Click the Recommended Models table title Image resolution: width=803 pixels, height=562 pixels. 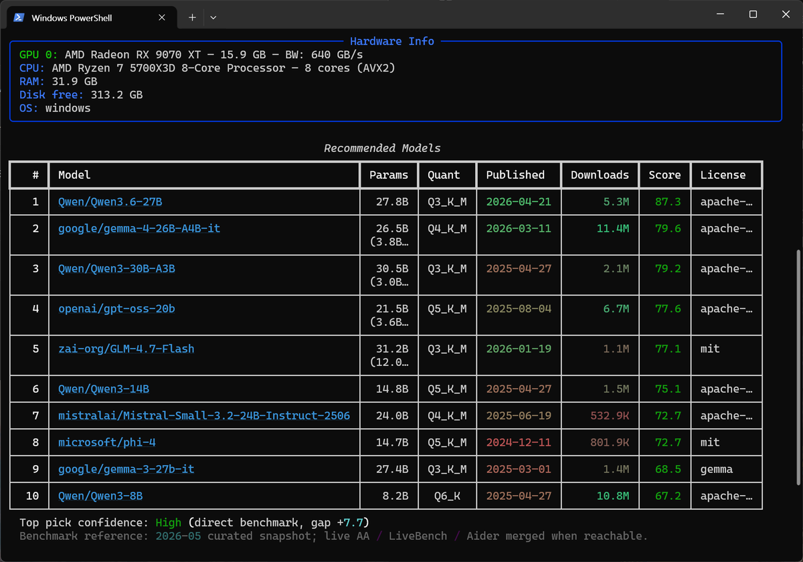point(382,148)
